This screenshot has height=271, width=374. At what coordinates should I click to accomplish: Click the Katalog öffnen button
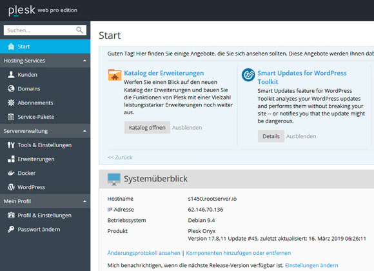point(147,128)
